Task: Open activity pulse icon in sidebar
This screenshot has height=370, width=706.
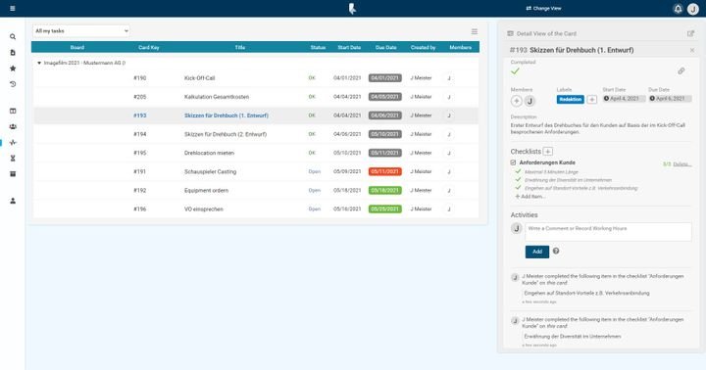Action: pyautogui.click(x=13, y=143)
